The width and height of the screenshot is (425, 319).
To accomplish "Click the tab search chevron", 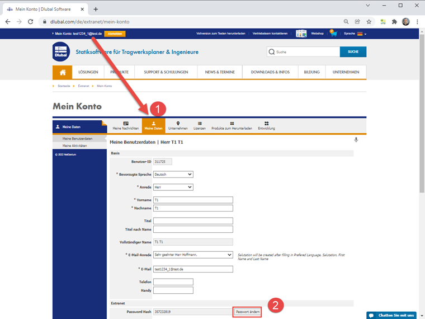I will (368, 6).
